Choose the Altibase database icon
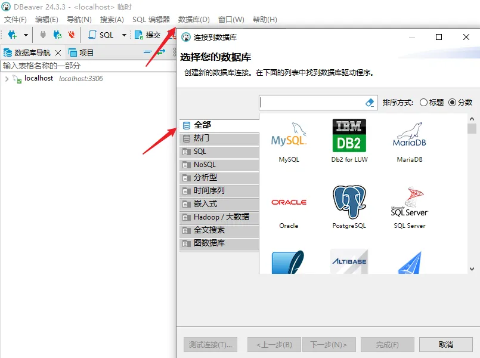This screenshot has height=358, width=480. coord(349,261)
